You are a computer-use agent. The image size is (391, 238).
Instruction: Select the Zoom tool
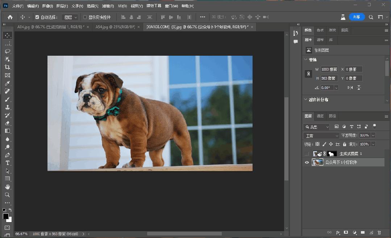click(8, 195)
